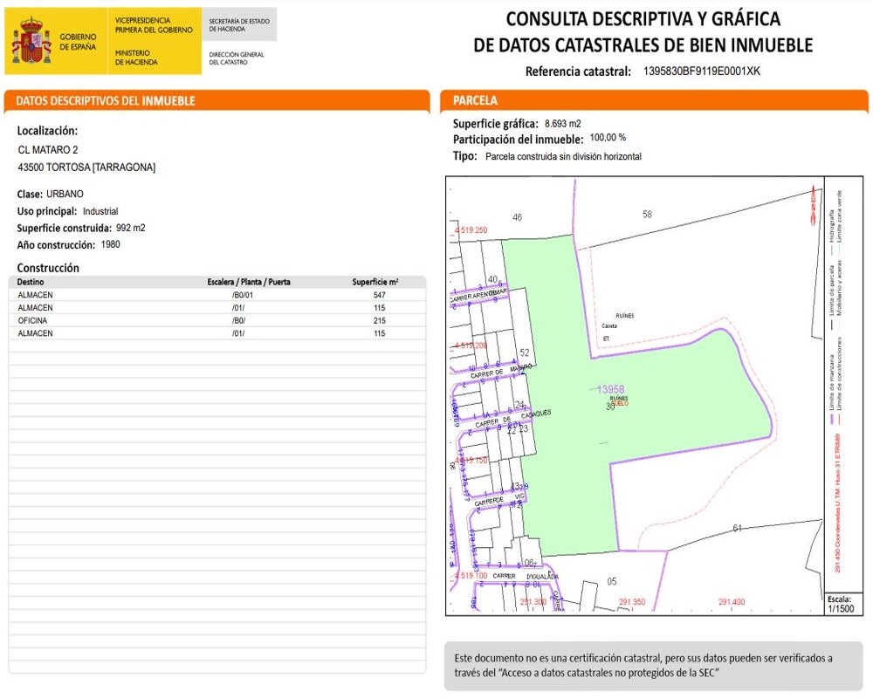Select the ALMACEN row with 547 m²
This screenshot has width=873, height=698.
[x=34, y=296]
